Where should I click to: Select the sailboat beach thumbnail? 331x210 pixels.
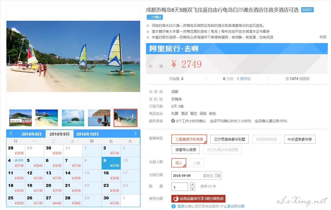126,118
